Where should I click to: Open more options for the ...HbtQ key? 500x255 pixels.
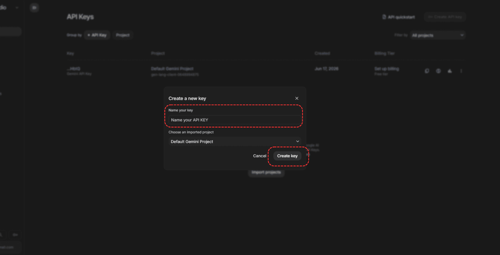click(461, 71)
